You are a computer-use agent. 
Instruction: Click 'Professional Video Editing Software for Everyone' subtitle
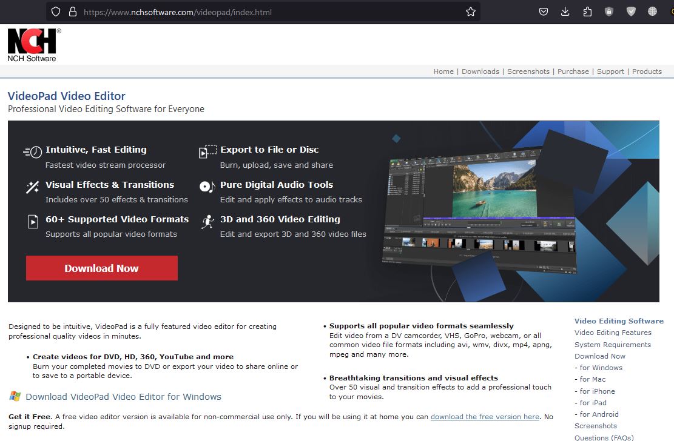click(x=106, y=109)
